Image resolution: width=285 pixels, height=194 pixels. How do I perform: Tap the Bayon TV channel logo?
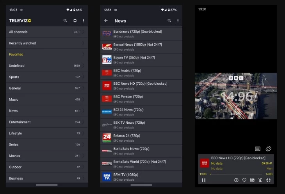(107, 60)
